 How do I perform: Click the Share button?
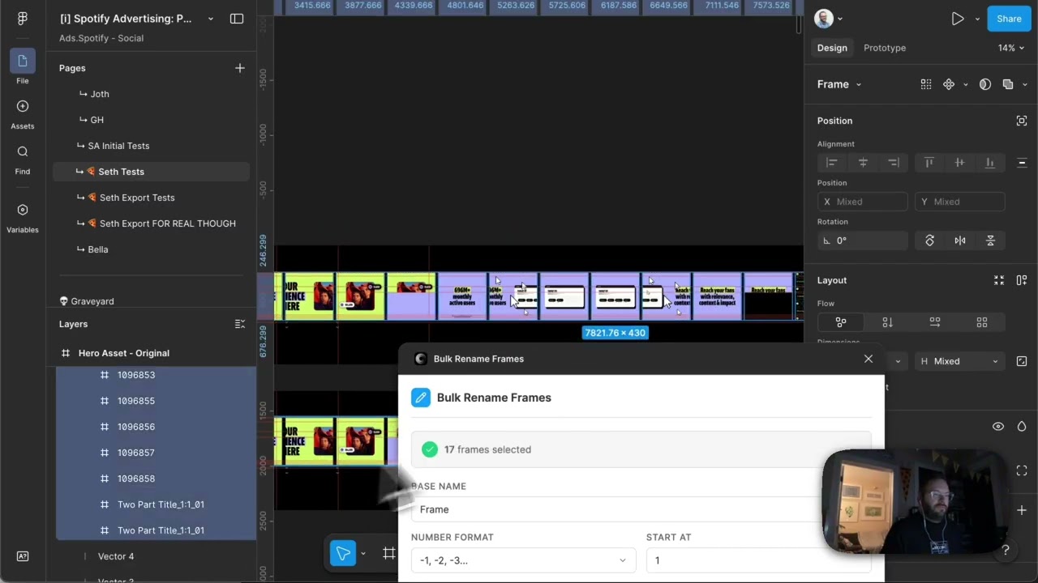pos(1009,19)
